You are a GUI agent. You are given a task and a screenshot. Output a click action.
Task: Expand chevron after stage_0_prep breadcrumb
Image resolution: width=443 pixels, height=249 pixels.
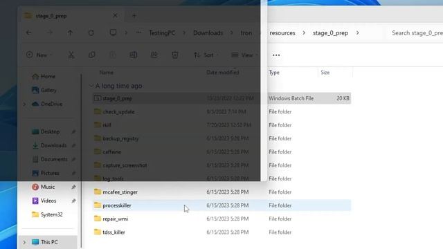click(357, 33)
